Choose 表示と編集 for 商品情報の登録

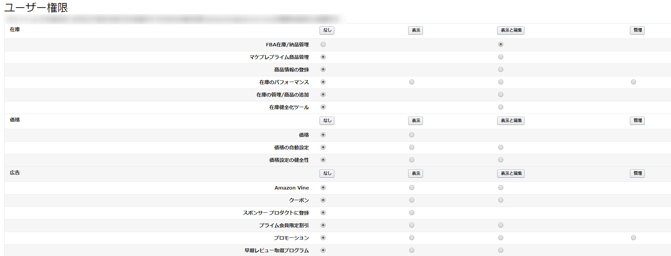click(x=501, y=70)
